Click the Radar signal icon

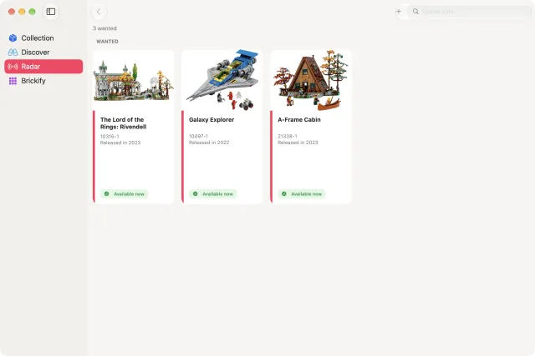click(13, 67)
